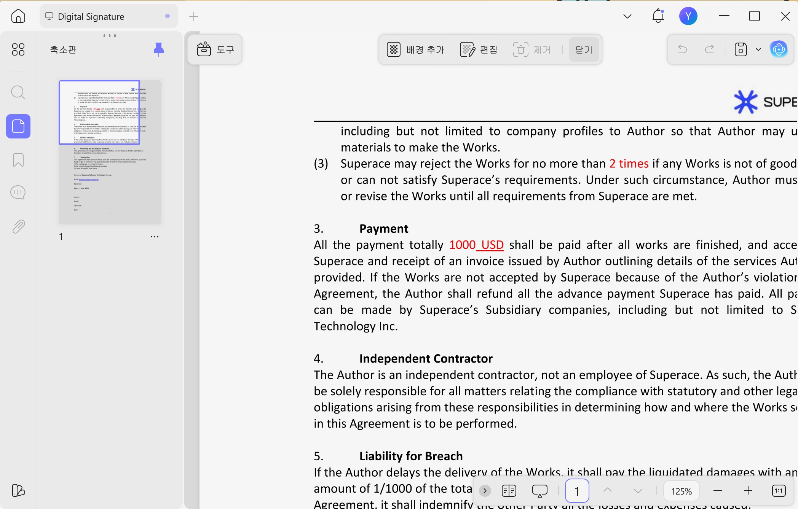Open the bookmarks panel
The width and height of the screenshot is (798, 509).
tap(18, 160)
